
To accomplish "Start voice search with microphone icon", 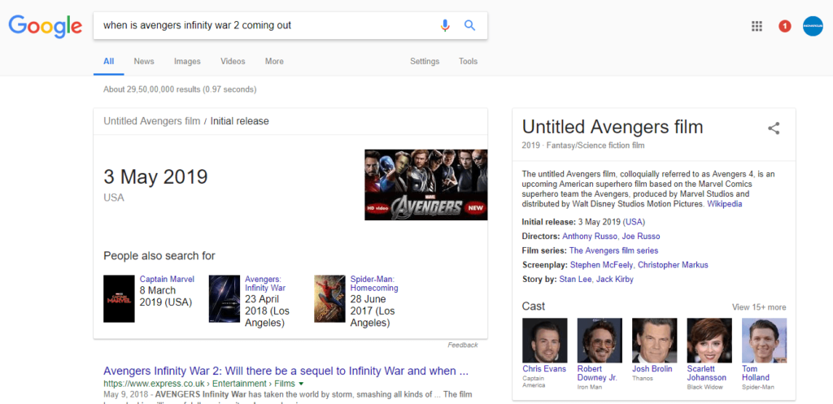I will [445, 25].
